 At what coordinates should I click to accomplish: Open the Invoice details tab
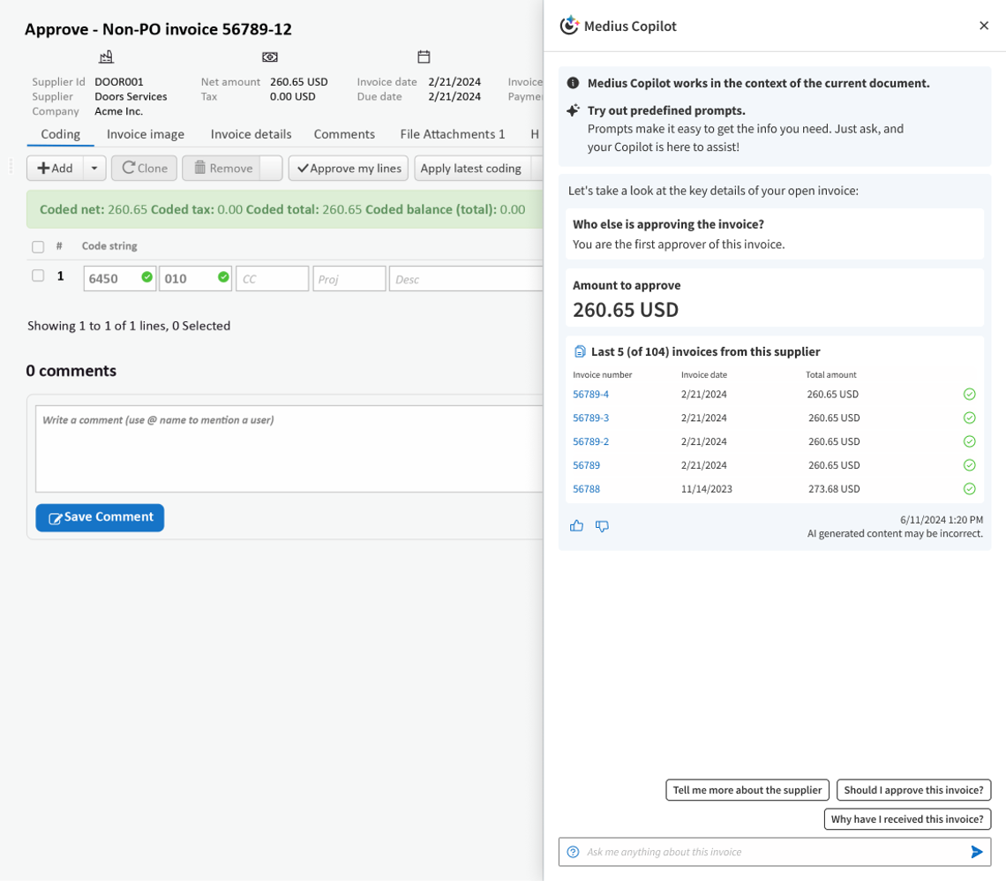(x=251, y=134)
